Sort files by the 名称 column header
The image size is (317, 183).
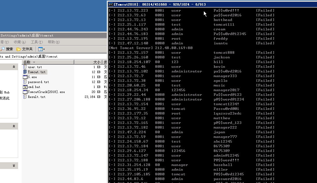48,62
